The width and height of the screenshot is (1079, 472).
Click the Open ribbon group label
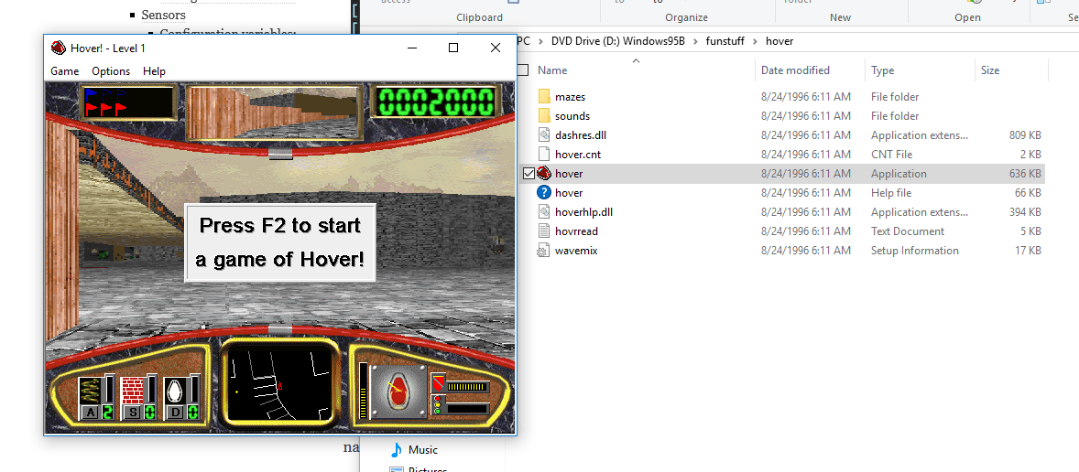[967, 18]
